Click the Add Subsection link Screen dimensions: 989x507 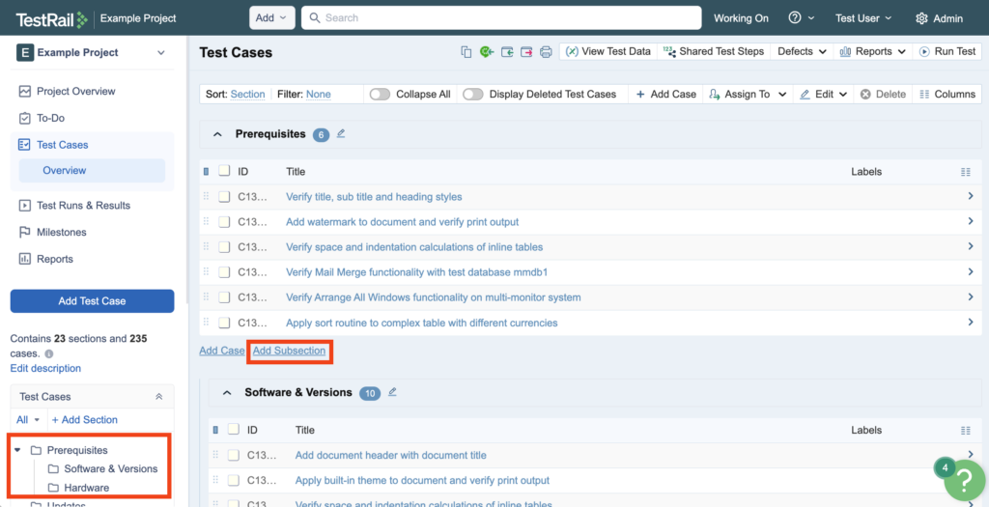click(x=289, y=351)
